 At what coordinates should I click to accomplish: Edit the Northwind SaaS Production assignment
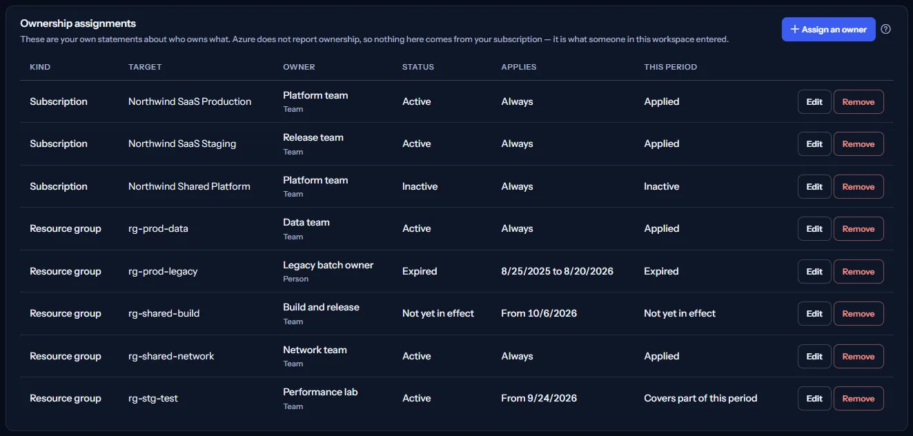[x=814, y=102]
